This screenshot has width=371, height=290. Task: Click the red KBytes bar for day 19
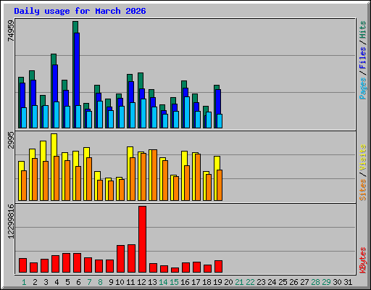(218, 267)
